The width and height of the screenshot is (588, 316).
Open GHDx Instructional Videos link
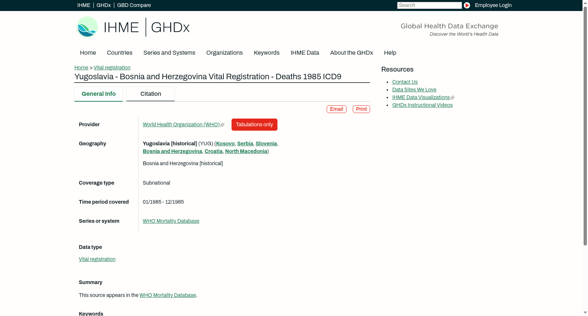click(x=422, y=105)
